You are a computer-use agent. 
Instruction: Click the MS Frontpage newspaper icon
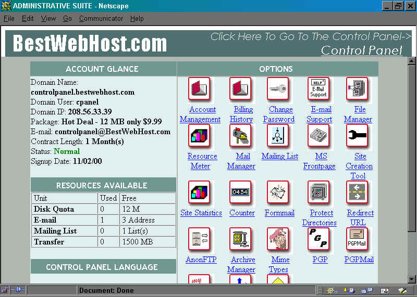318,136
